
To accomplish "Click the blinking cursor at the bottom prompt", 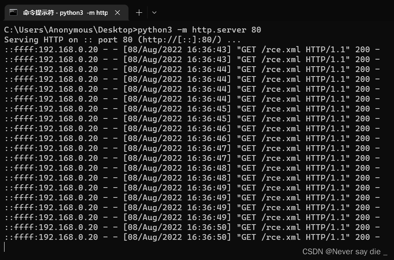I will 4,246.
